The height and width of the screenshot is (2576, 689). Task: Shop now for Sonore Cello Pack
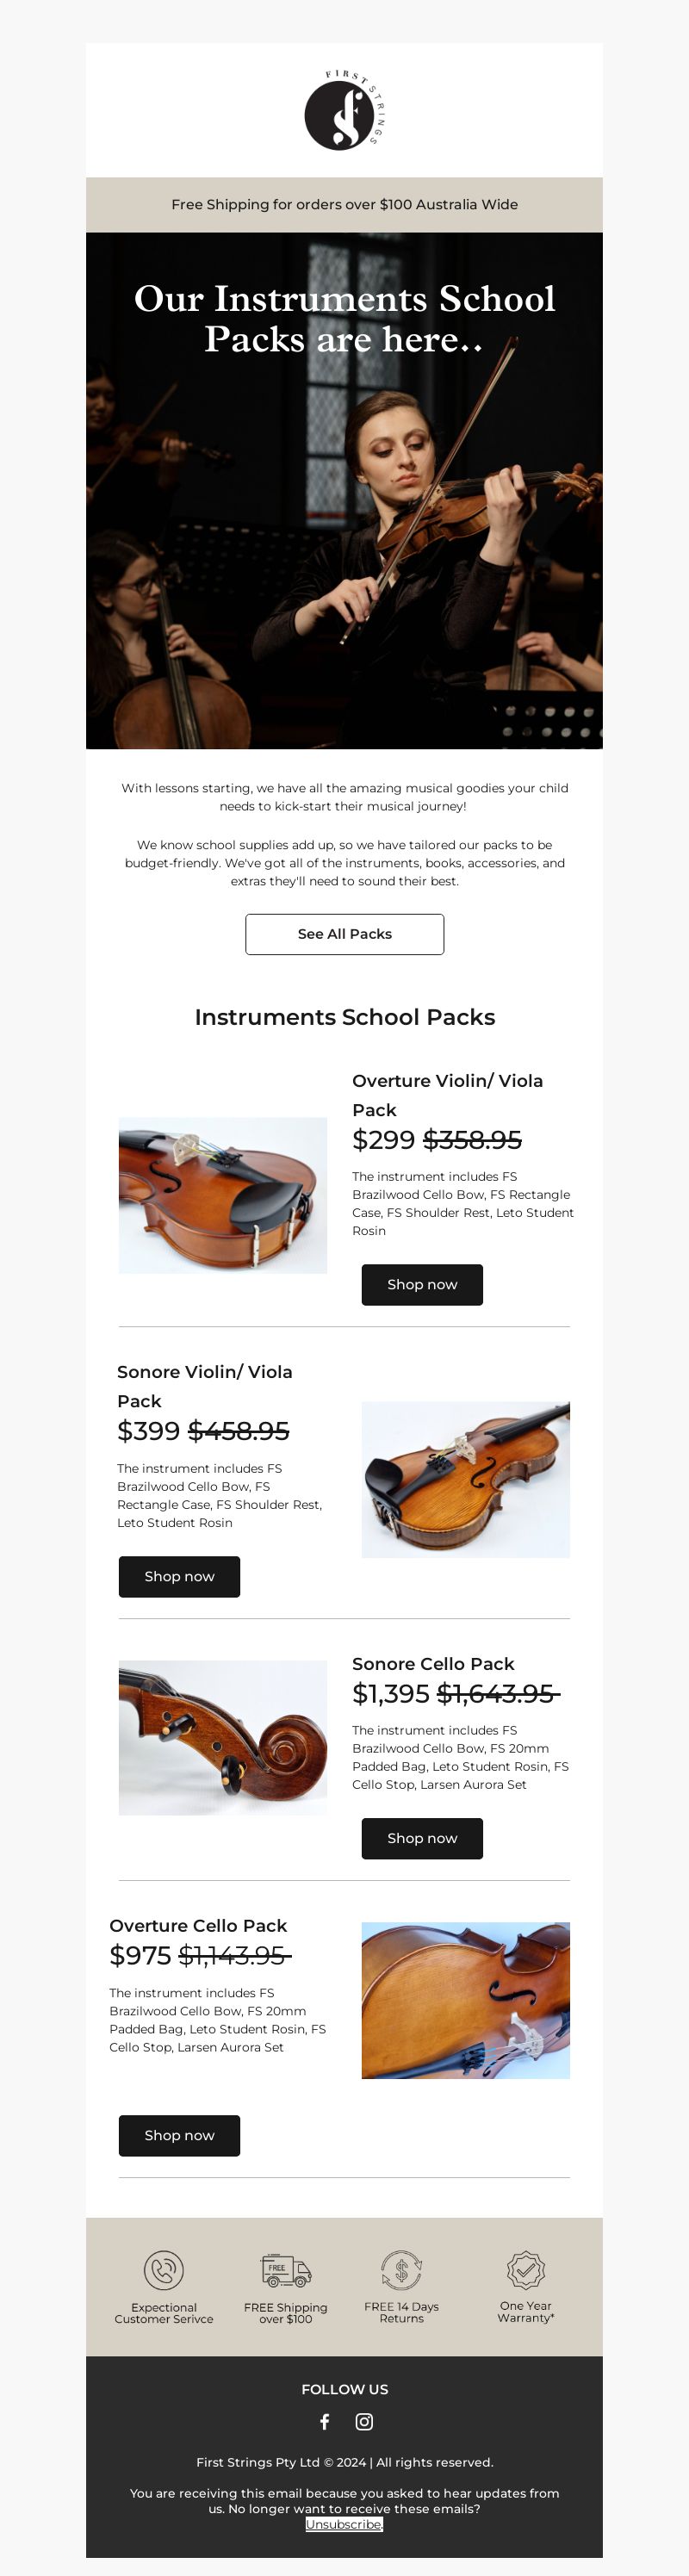(422, 1839)
